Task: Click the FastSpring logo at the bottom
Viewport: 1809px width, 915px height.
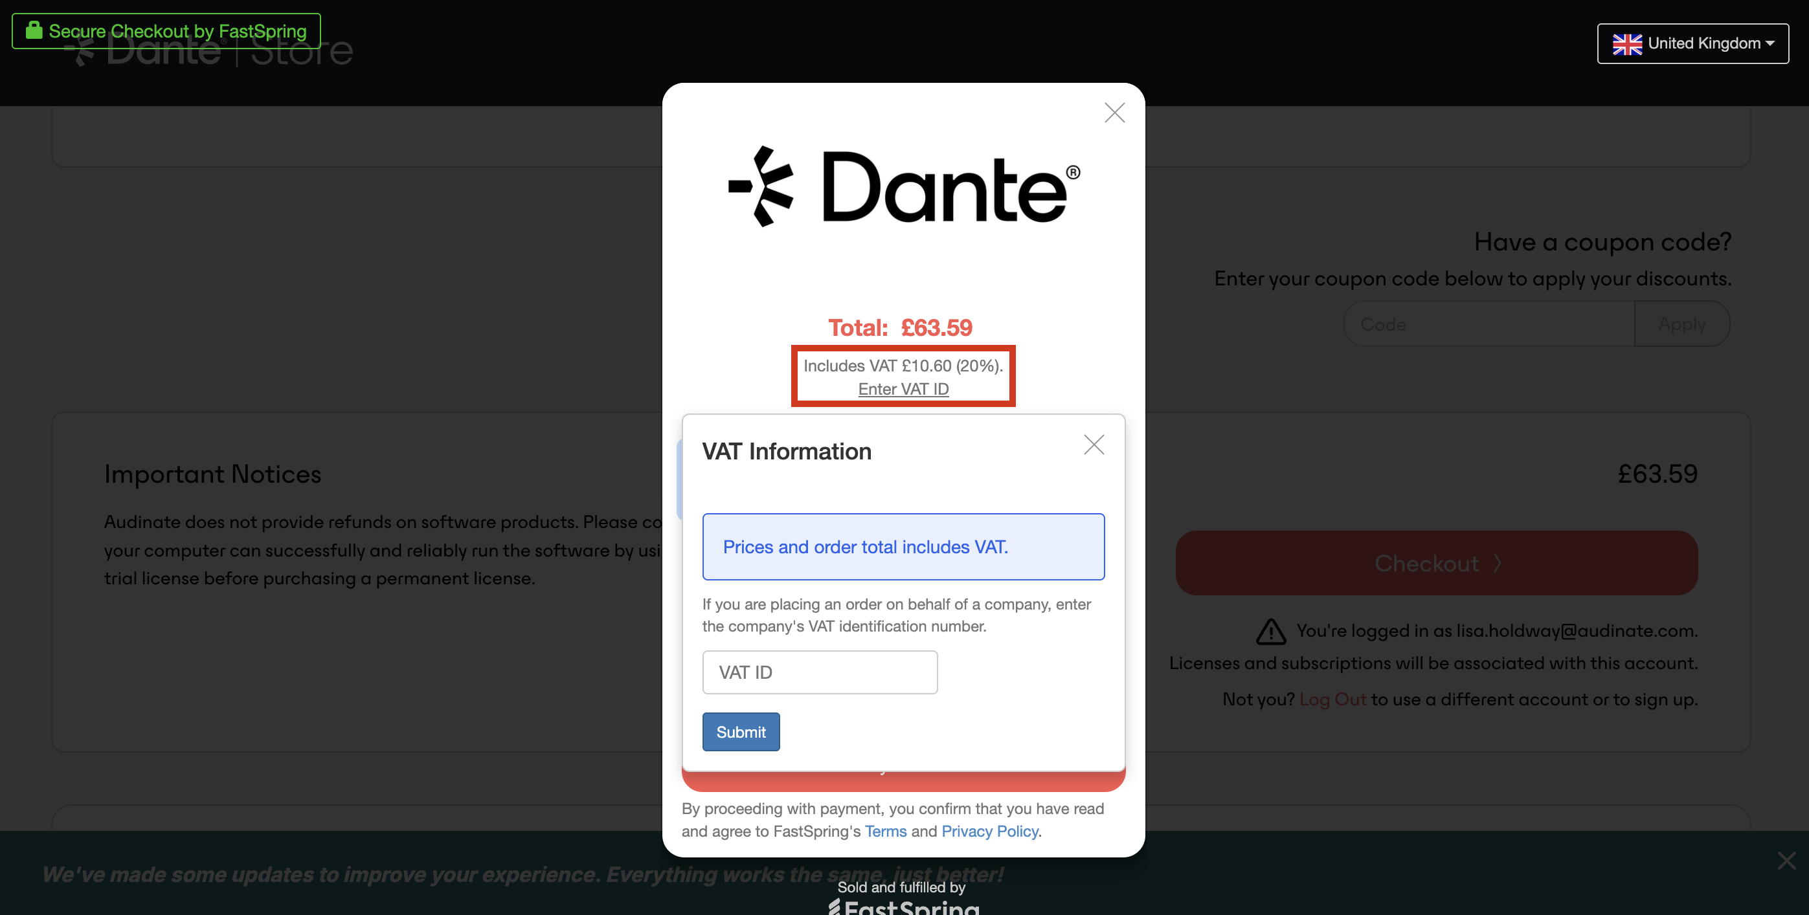Action: (904, 907)
